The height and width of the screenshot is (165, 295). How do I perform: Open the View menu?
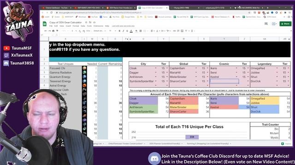(62, 26)
